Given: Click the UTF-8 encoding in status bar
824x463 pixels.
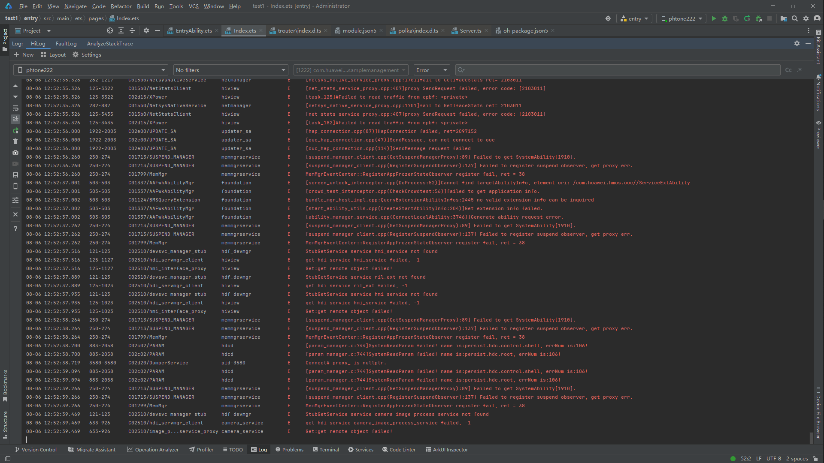Looking at the screenshot, I should pyautogui.click(x=774, y=458).
